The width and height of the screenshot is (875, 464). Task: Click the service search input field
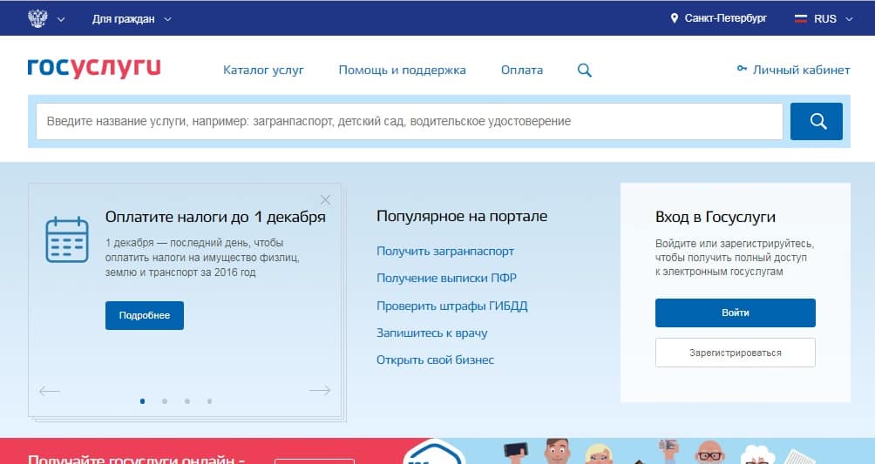coord(409,122)
